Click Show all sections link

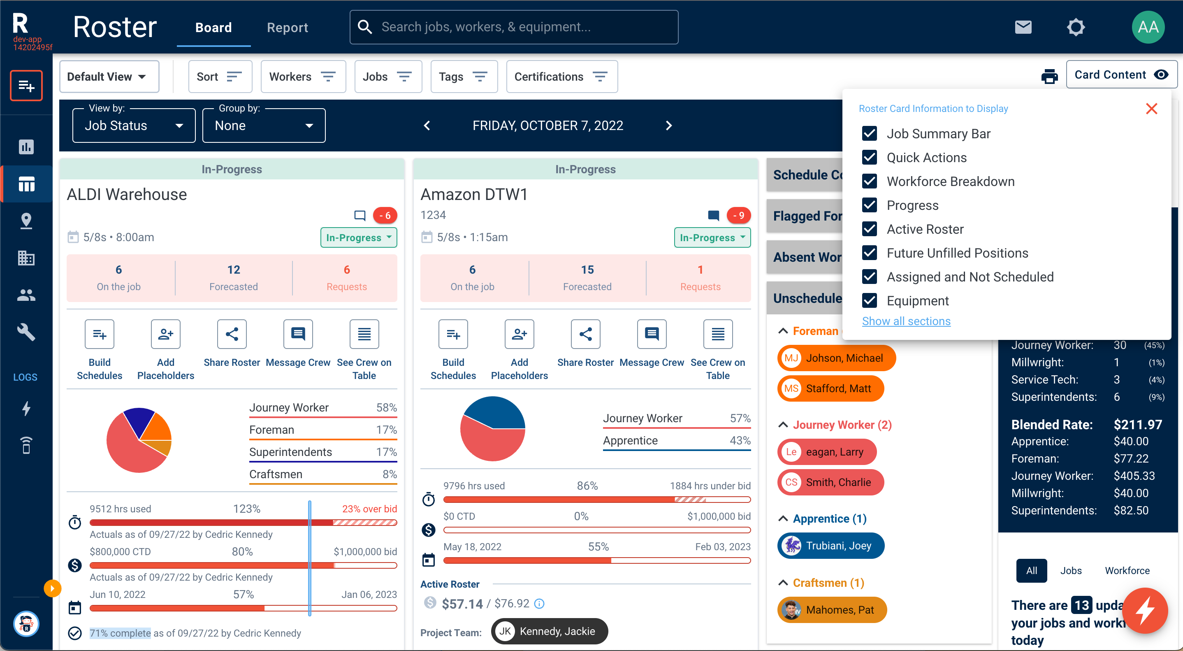[x=906, y=321]
